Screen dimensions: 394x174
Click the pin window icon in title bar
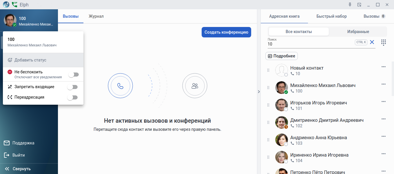tap(350, 5)
